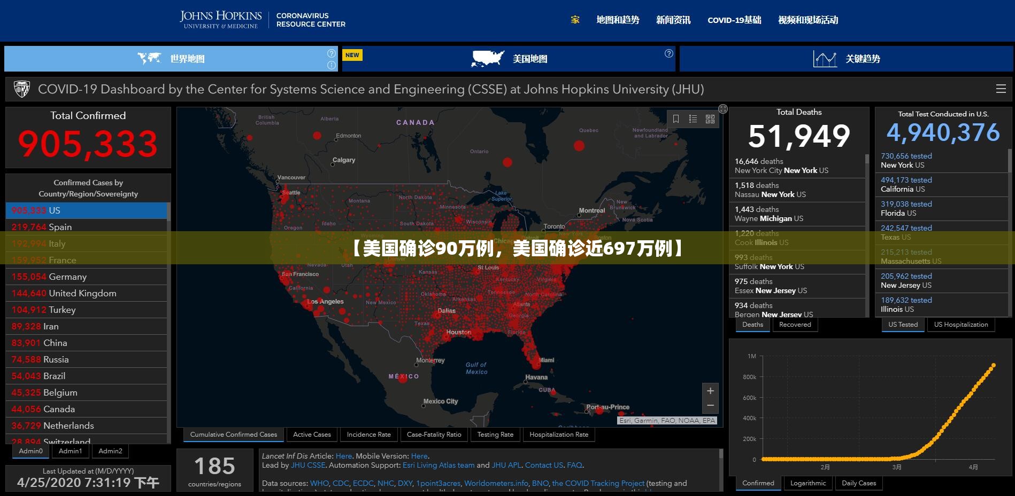Click the NEW badge beside 美国地图
This screenshot has width=1015, height=496.
click(352, 55)
